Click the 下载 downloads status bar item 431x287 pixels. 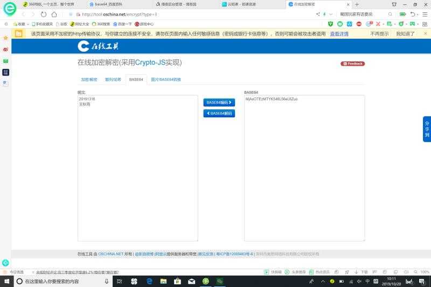click(361, 272)
